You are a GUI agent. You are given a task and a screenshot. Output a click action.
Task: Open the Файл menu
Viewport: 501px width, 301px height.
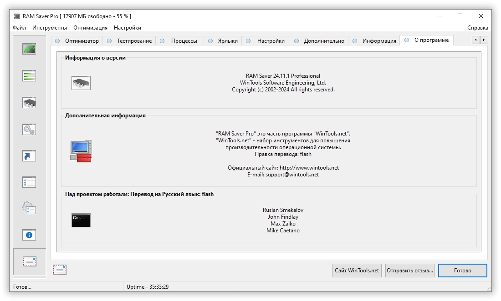(20, 28)
